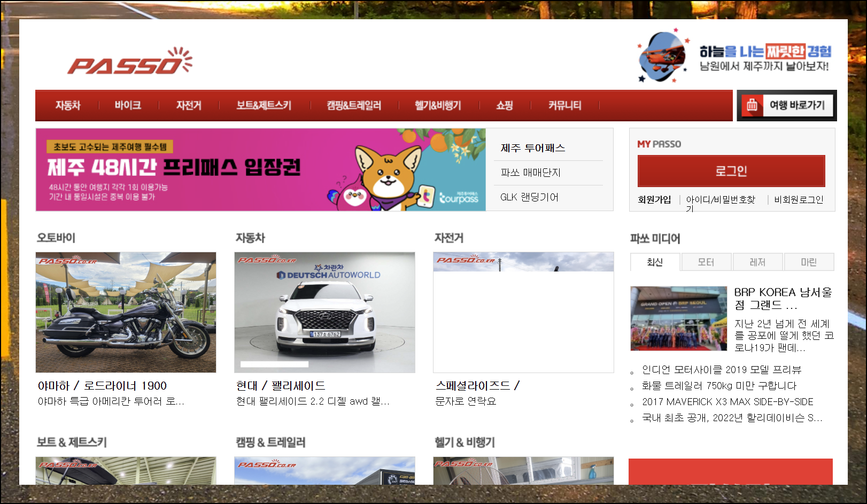Open BRP KOREA 남서울점 article title
Viewport: 867px width, 504px height.
(783, 299)
